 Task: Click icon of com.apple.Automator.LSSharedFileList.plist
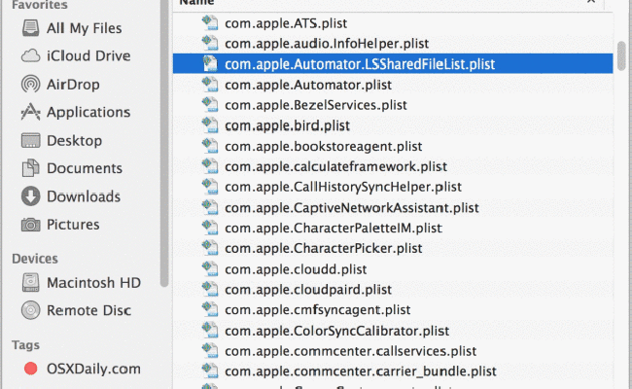[210, 63]
